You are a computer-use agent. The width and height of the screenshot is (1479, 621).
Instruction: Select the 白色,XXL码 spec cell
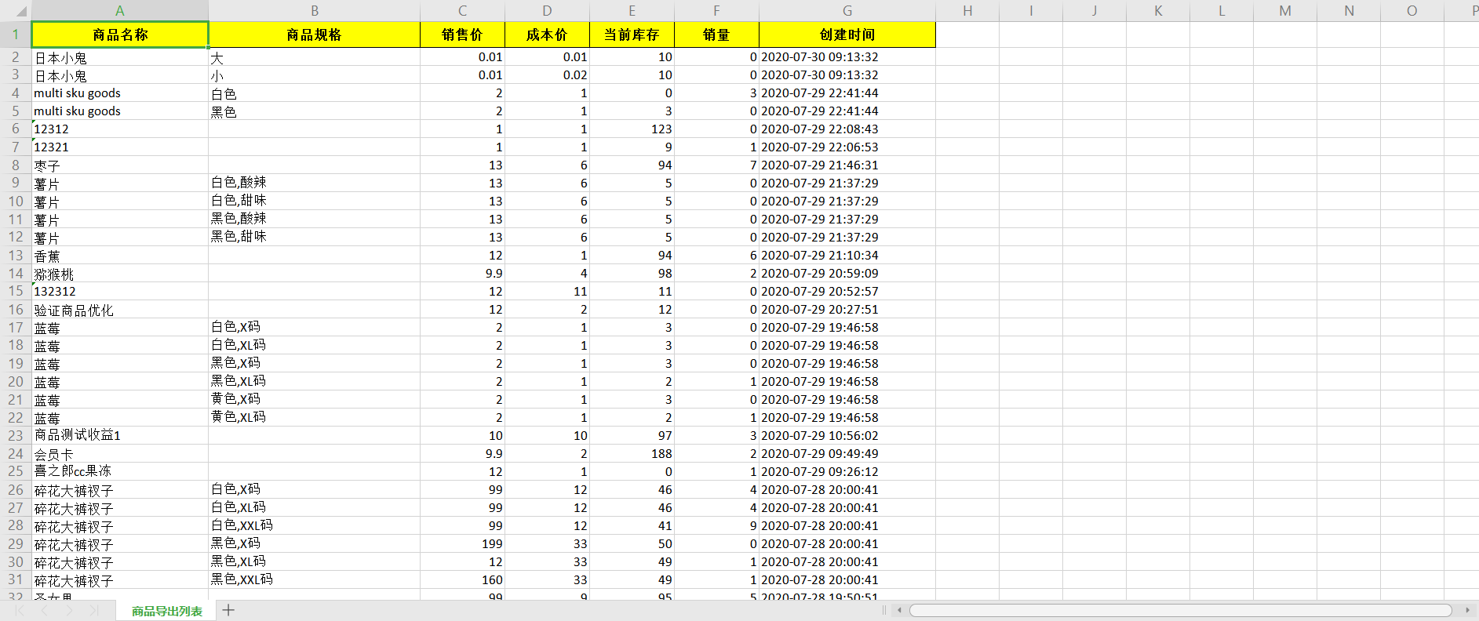pyautogui.click(x=314, y=525)
